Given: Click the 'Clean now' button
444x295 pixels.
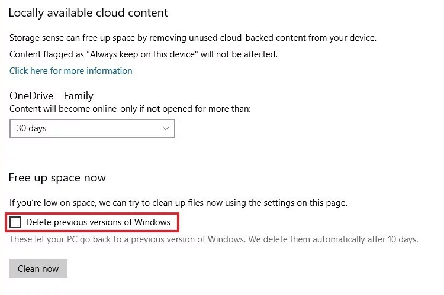Looking at the screenshot, I should 38,268.
